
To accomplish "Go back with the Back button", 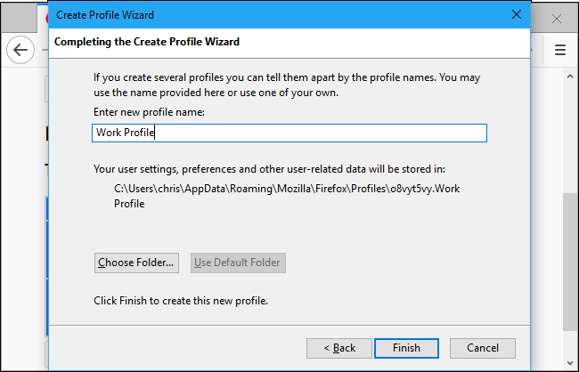I will pyautogui.click(x=338, y=348).
